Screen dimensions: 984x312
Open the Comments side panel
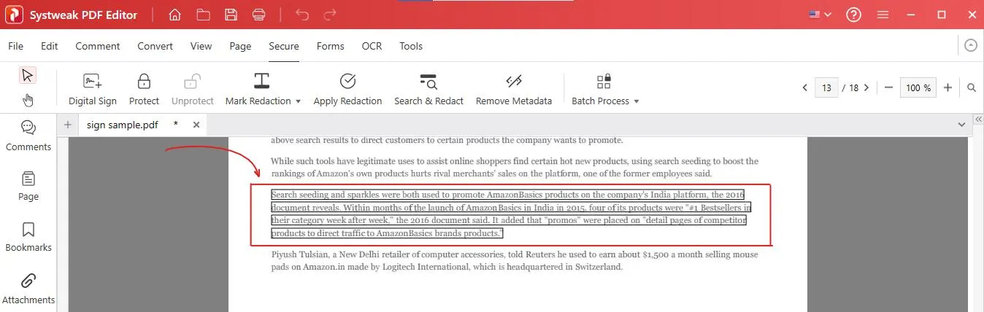[28, 136]
